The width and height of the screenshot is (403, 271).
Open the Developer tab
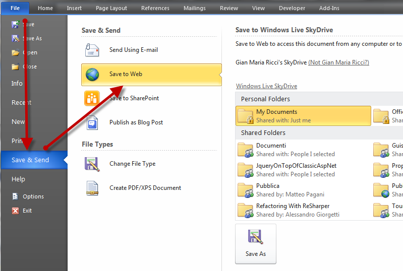click(x=292, y=8)
